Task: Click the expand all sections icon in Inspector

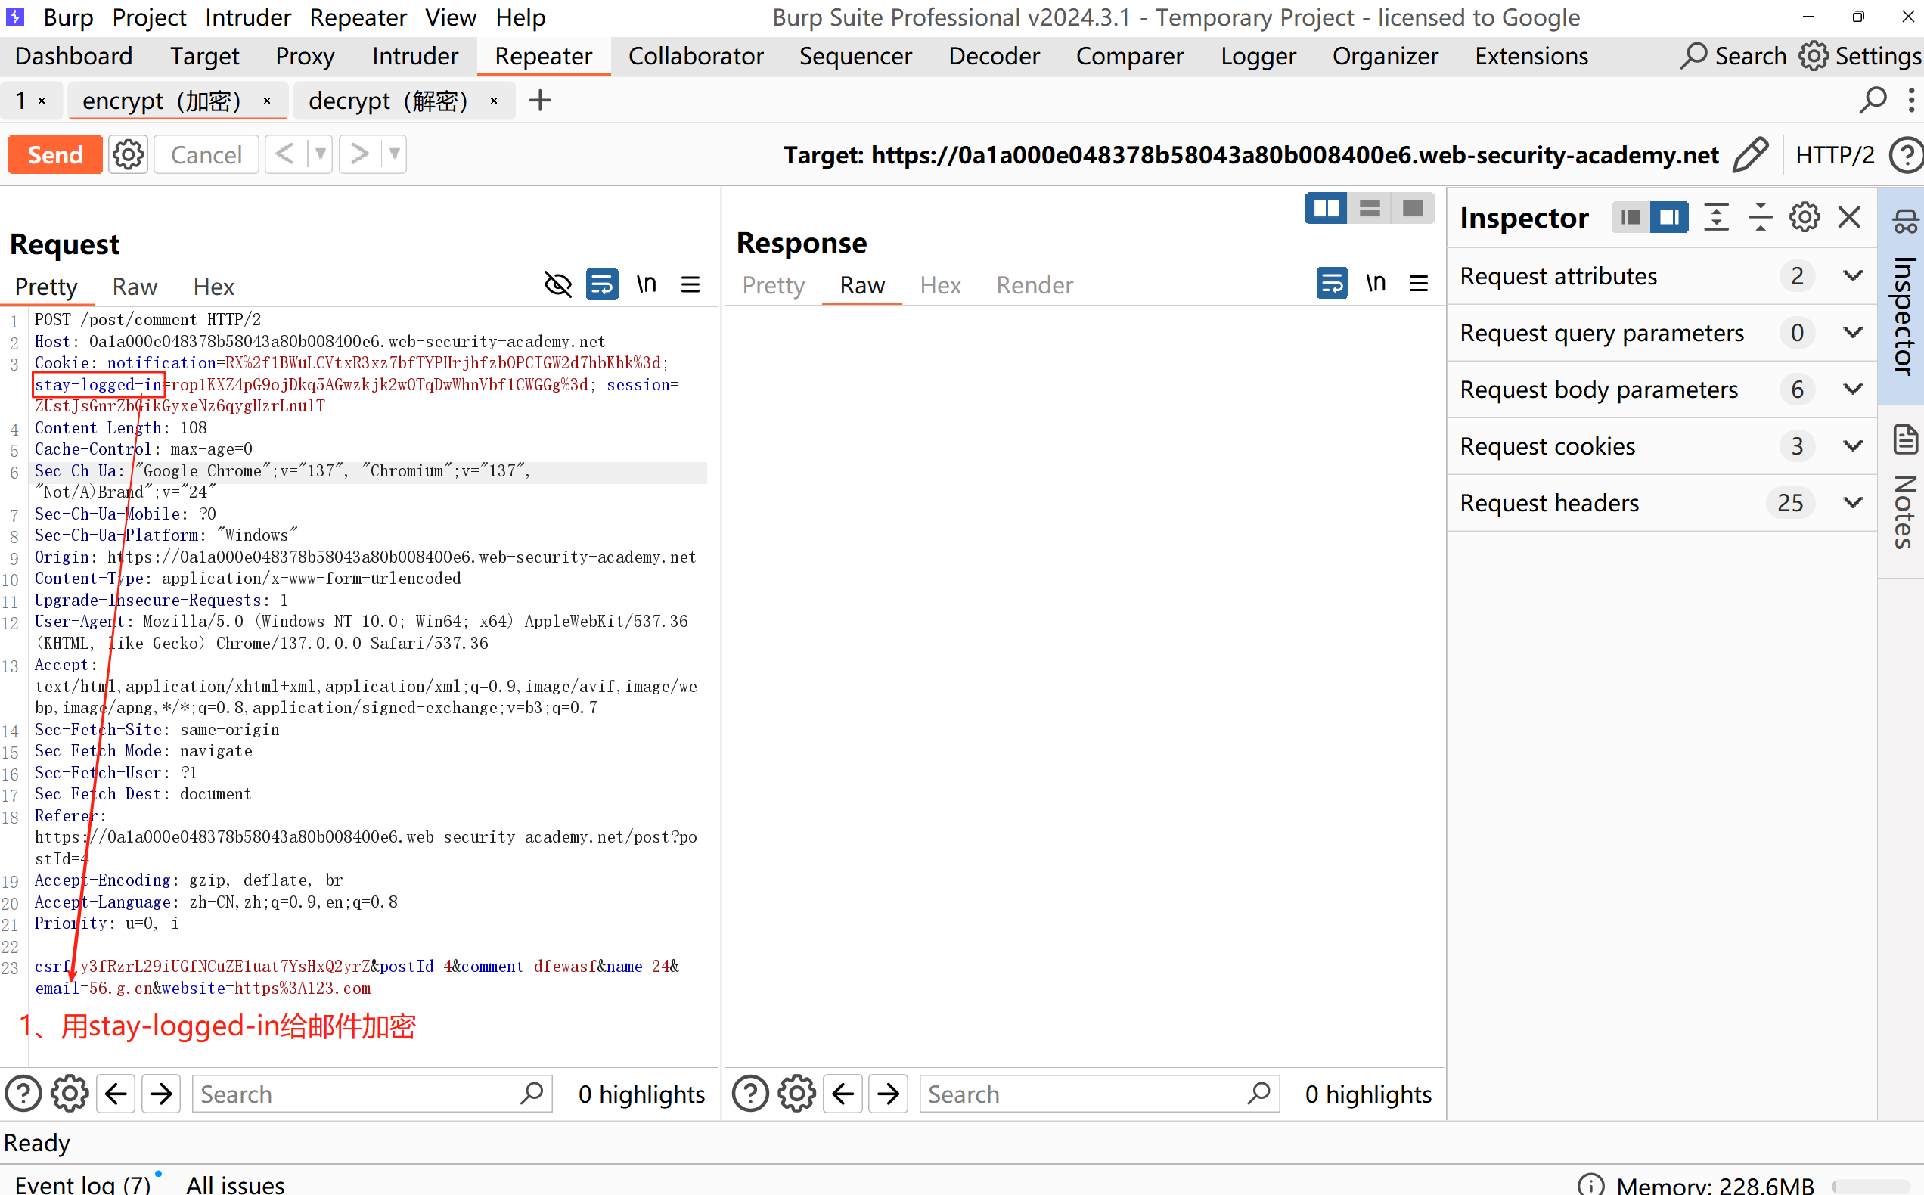Action: tap(1716, 217)
